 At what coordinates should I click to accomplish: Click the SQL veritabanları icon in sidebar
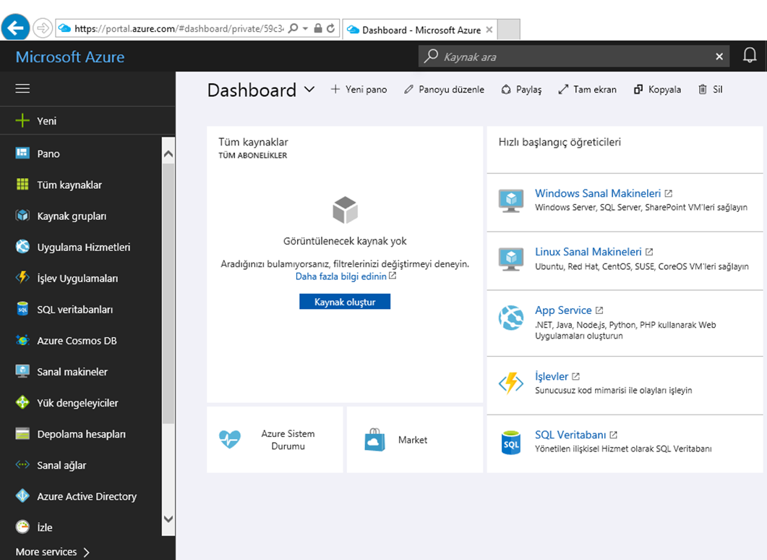tap(22, 309)
